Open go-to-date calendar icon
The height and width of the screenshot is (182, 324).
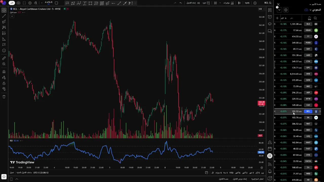(x=206, y=173)
